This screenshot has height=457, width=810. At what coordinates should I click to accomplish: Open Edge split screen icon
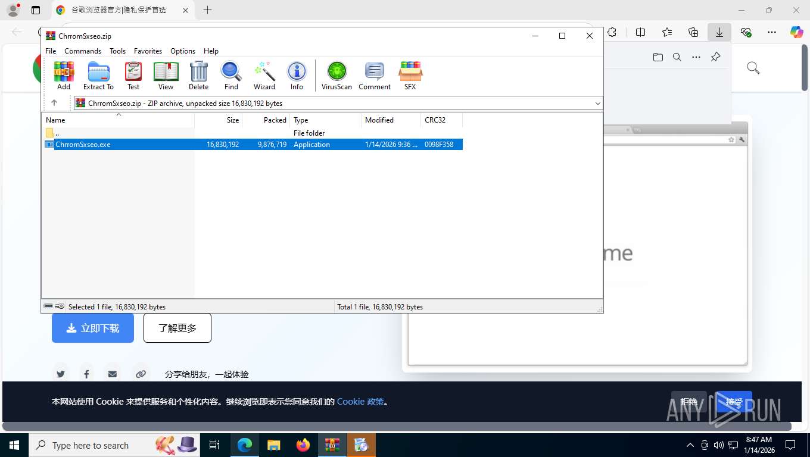click(x=641, y=32)
